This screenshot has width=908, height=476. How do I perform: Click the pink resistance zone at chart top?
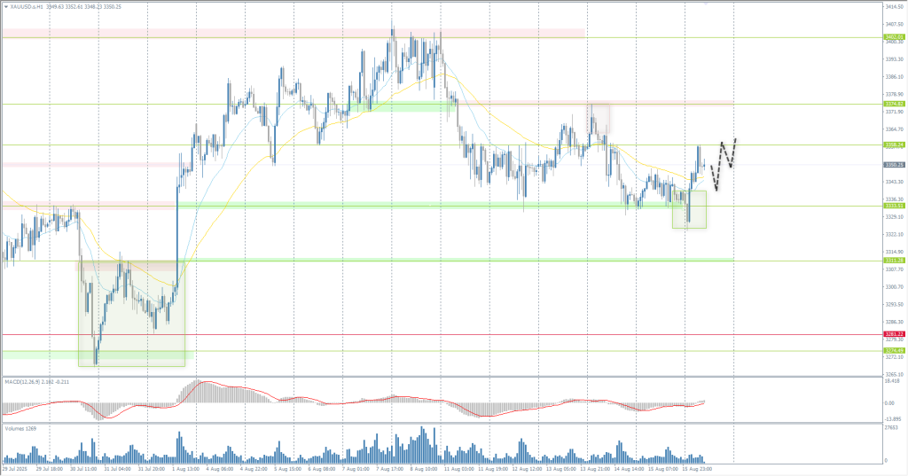tap(293, 33)
